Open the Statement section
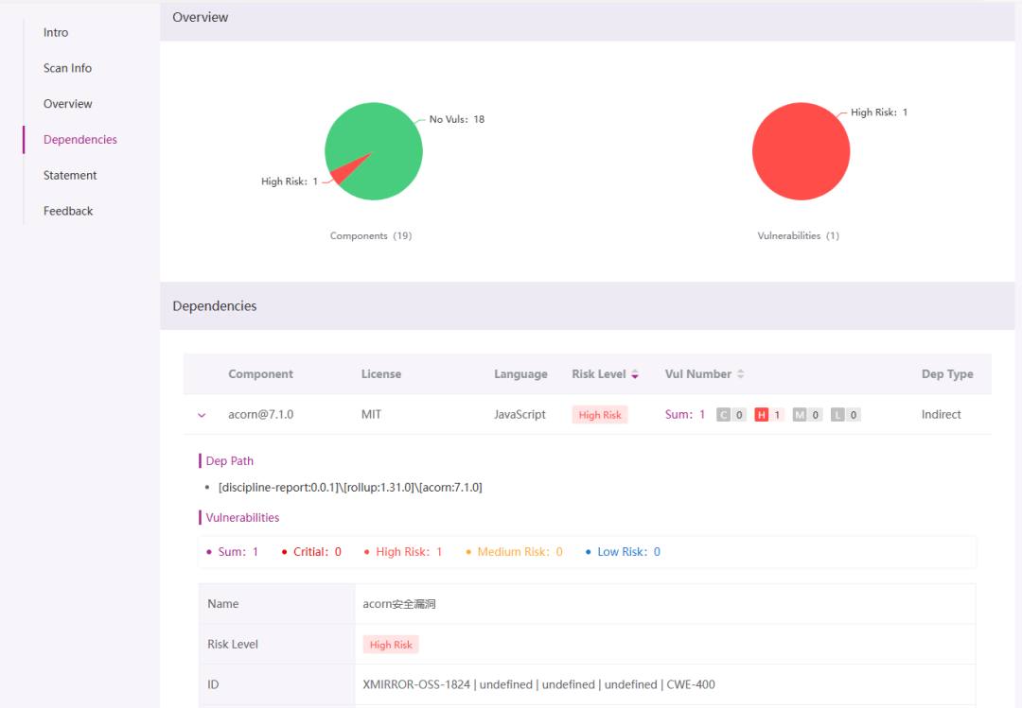This screenshot has width=1022, height=708. [x=70, y=175]
